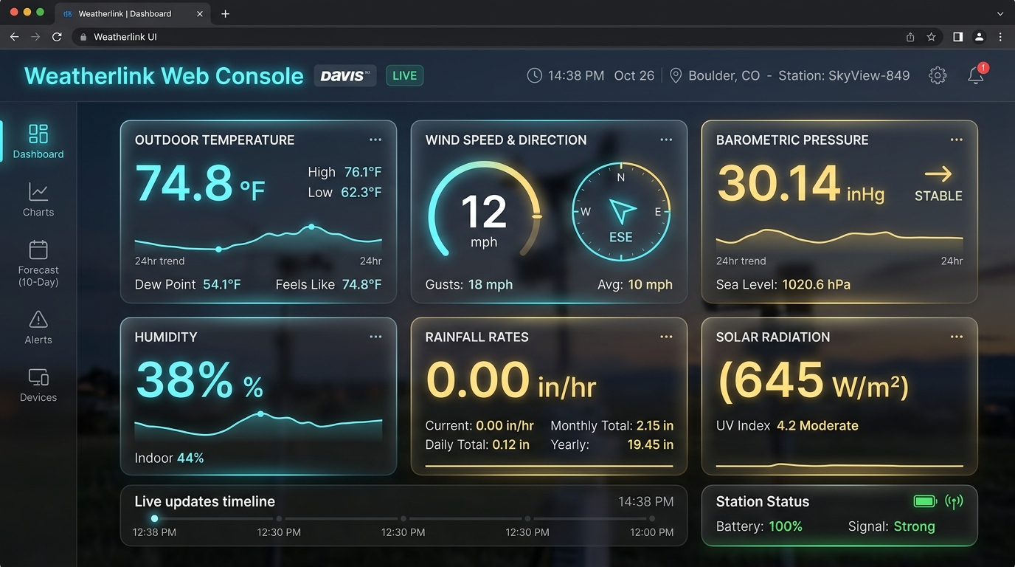
Task: Click the 74.8 °F temperature reading
Action: coord(200,183)
